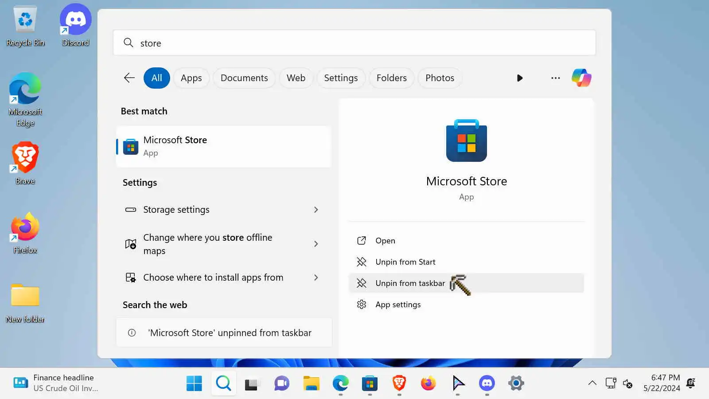This screenshot has width=709, height=399.
Task: Open 'Choose where to install apps from'
Action: click(x=223, y=278)
